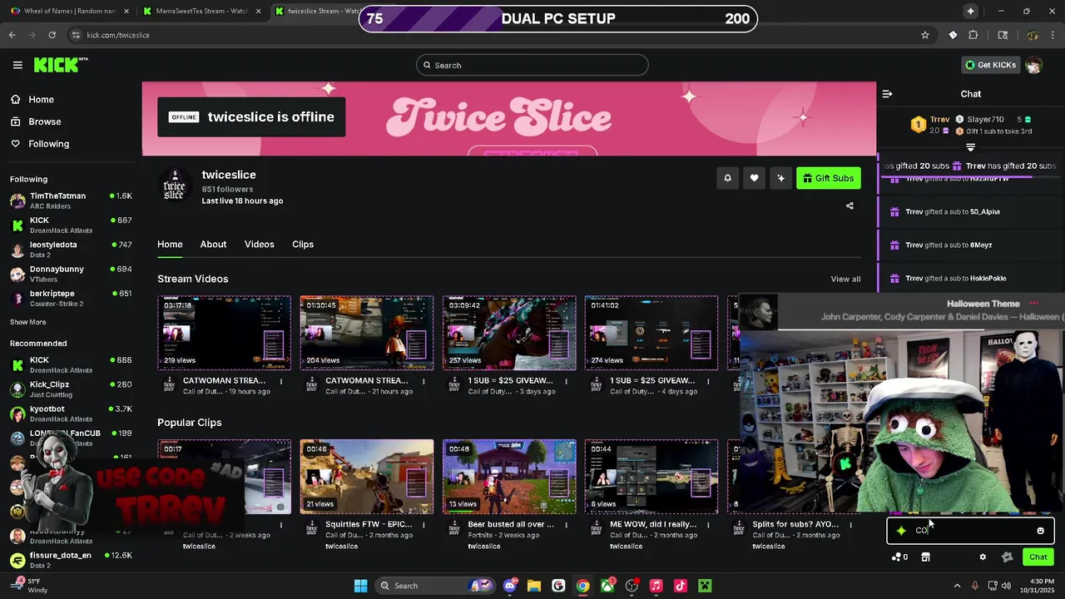Open options for ME WOW clip
This screenshot has height=599, width=1065.
[x=708, y=525]
